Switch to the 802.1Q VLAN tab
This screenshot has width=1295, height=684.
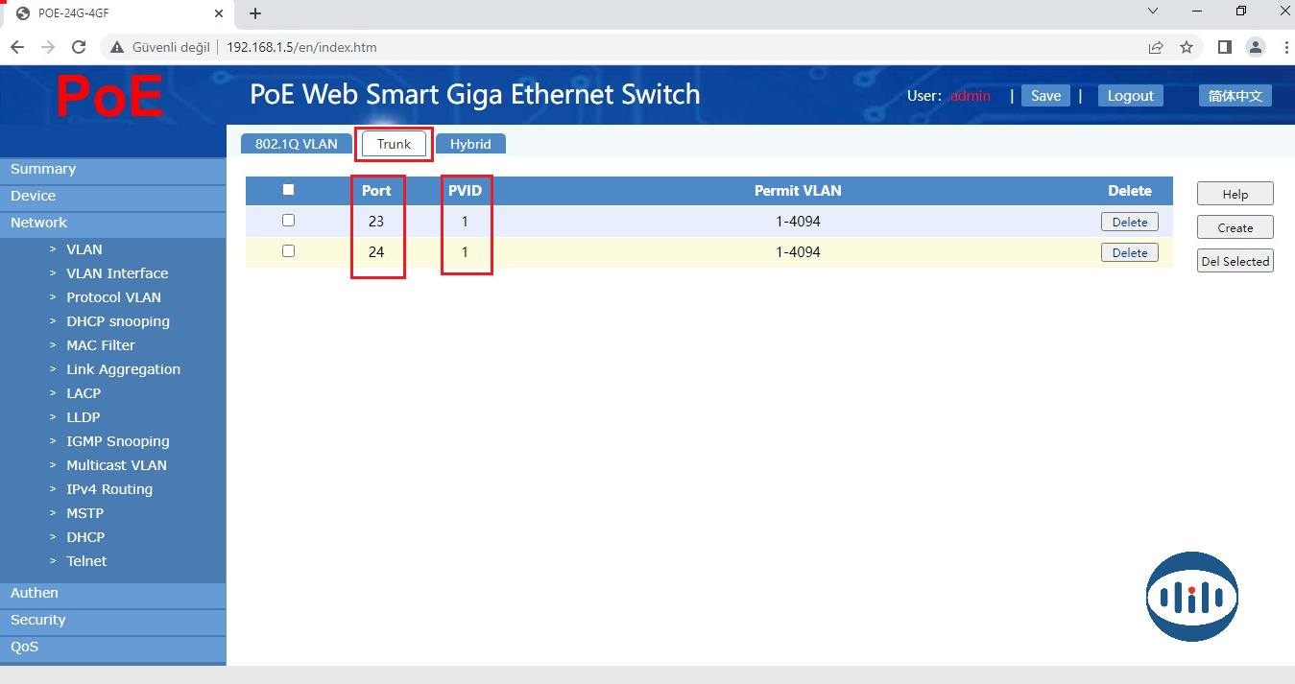[x=296, y=144]
